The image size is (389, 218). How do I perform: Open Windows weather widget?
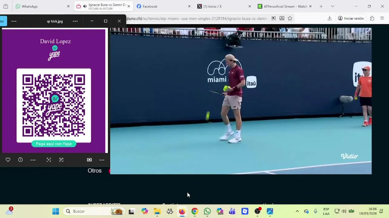(x=9, y=211)
